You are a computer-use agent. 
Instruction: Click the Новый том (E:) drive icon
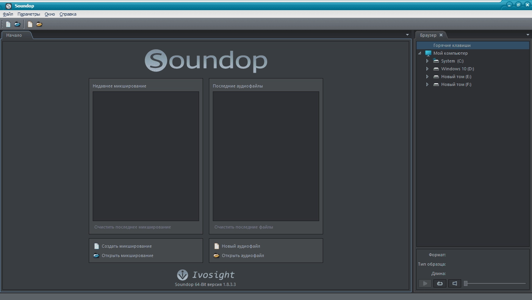click(x=436, y=77)
